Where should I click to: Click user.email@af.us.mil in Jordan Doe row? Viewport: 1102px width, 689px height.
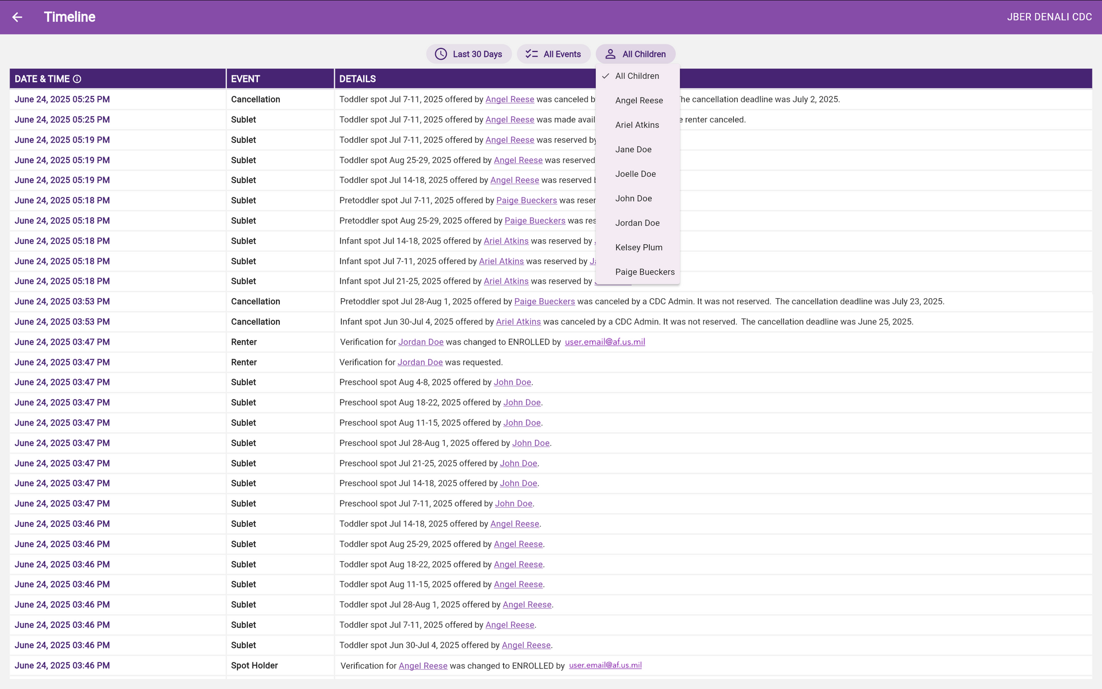coord(605,342)
